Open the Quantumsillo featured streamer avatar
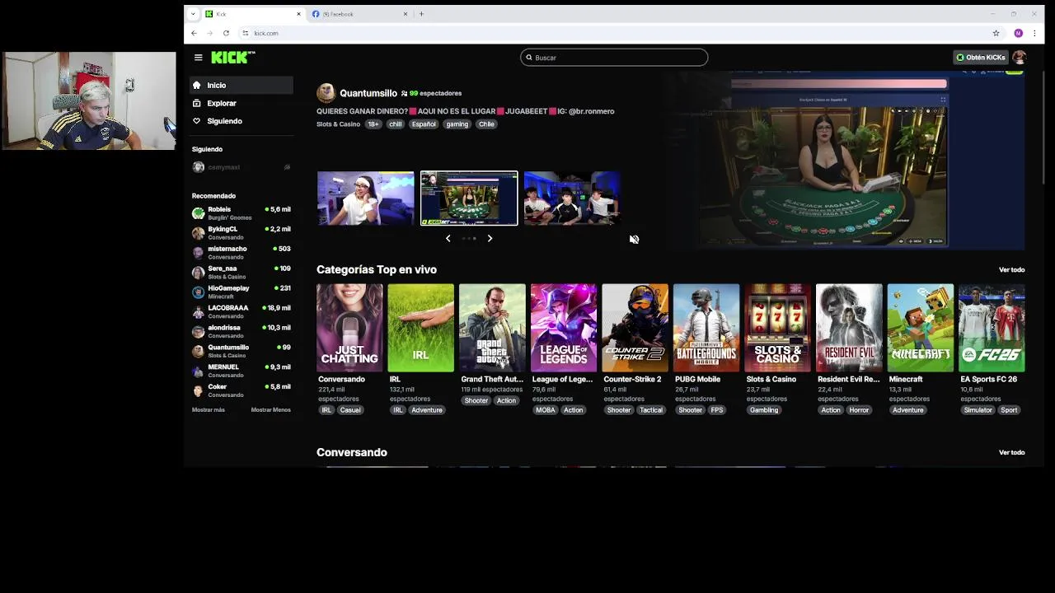 click(x=326, y=92)
